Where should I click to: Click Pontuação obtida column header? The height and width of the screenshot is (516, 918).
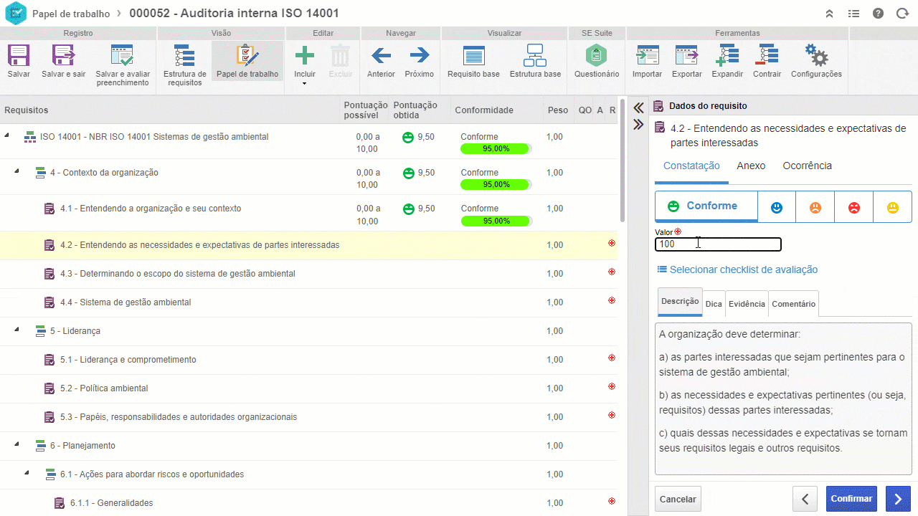pyautogui.click(x=415, y=110)
